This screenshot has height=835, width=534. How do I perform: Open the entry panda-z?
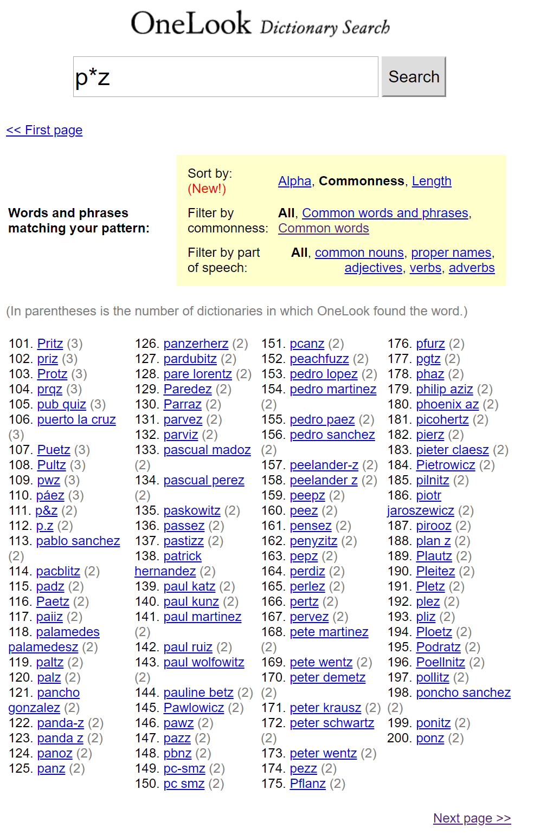point(61,723)
